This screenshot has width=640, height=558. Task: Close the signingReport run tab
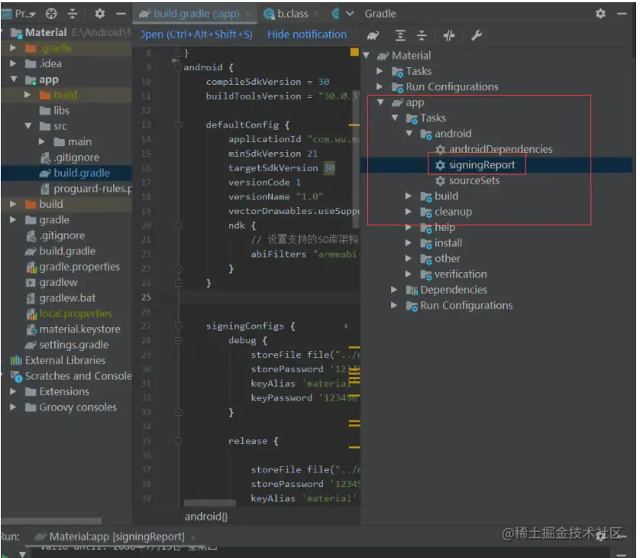pos(193,537)
